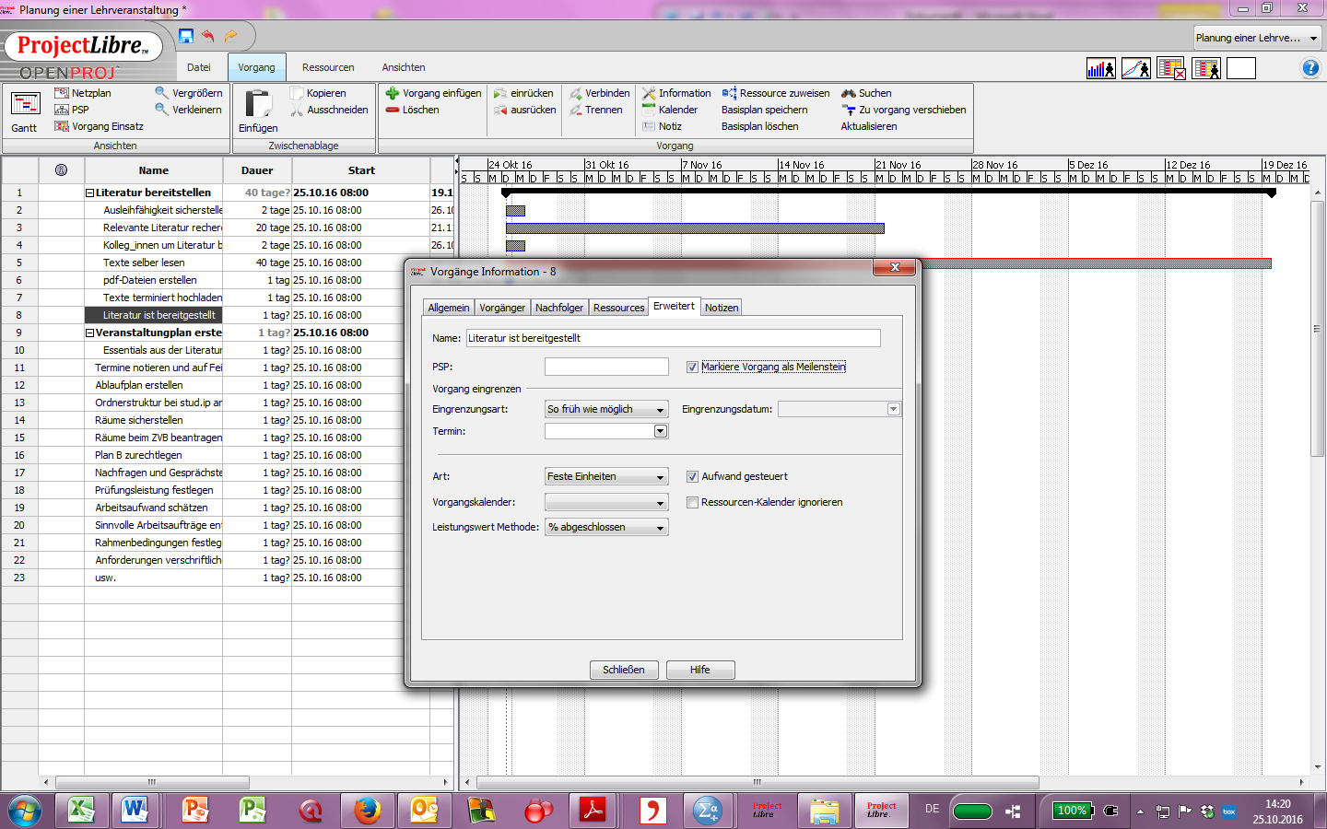Open the Nachfolger tab in task dialog
The width and height of the screenshot is (1327, 829).
(558, 307)
